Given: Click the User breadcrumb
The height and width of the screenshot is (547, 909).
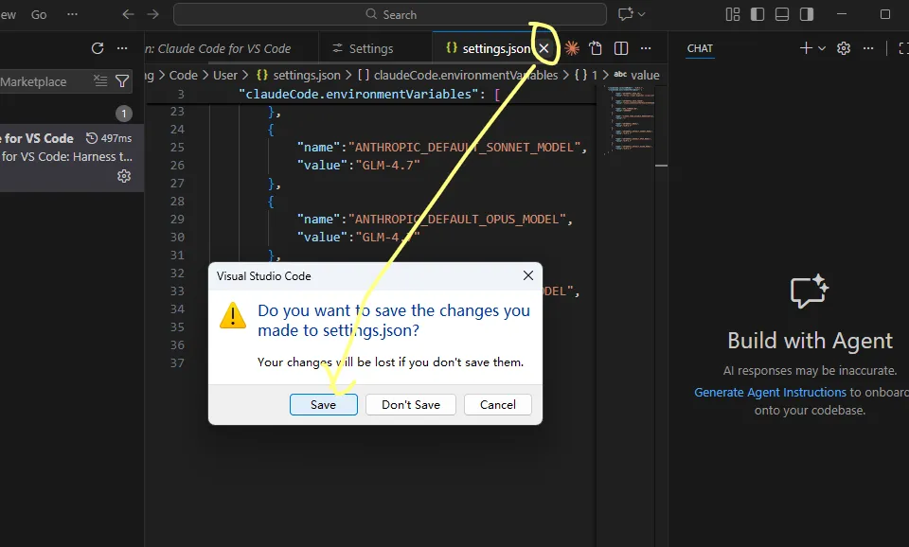Looking at the screenshot, I should (x=225, y=76).
